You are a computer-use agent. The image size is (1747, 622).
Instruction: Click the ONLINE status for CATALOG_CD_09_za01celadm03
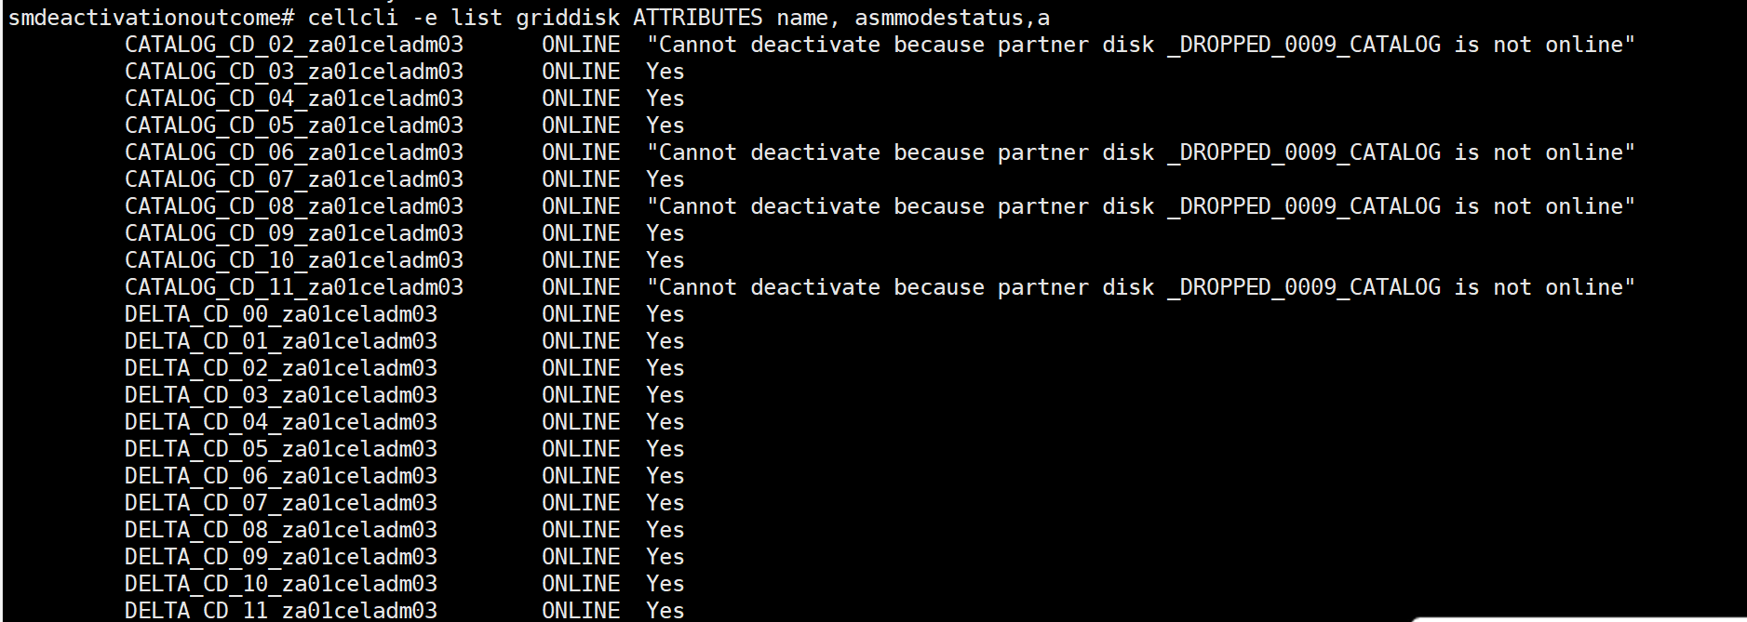pyautogui.click(x=581, y=233)
